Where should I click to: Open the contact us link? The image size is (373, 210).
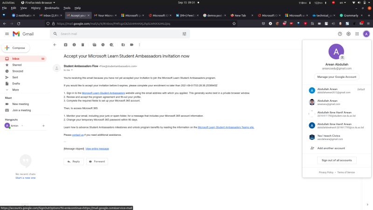click(x=78, y=135)
